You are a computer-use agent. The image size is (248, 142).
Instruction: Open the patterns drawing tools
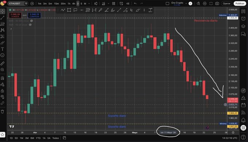click(x=3, y=30)
